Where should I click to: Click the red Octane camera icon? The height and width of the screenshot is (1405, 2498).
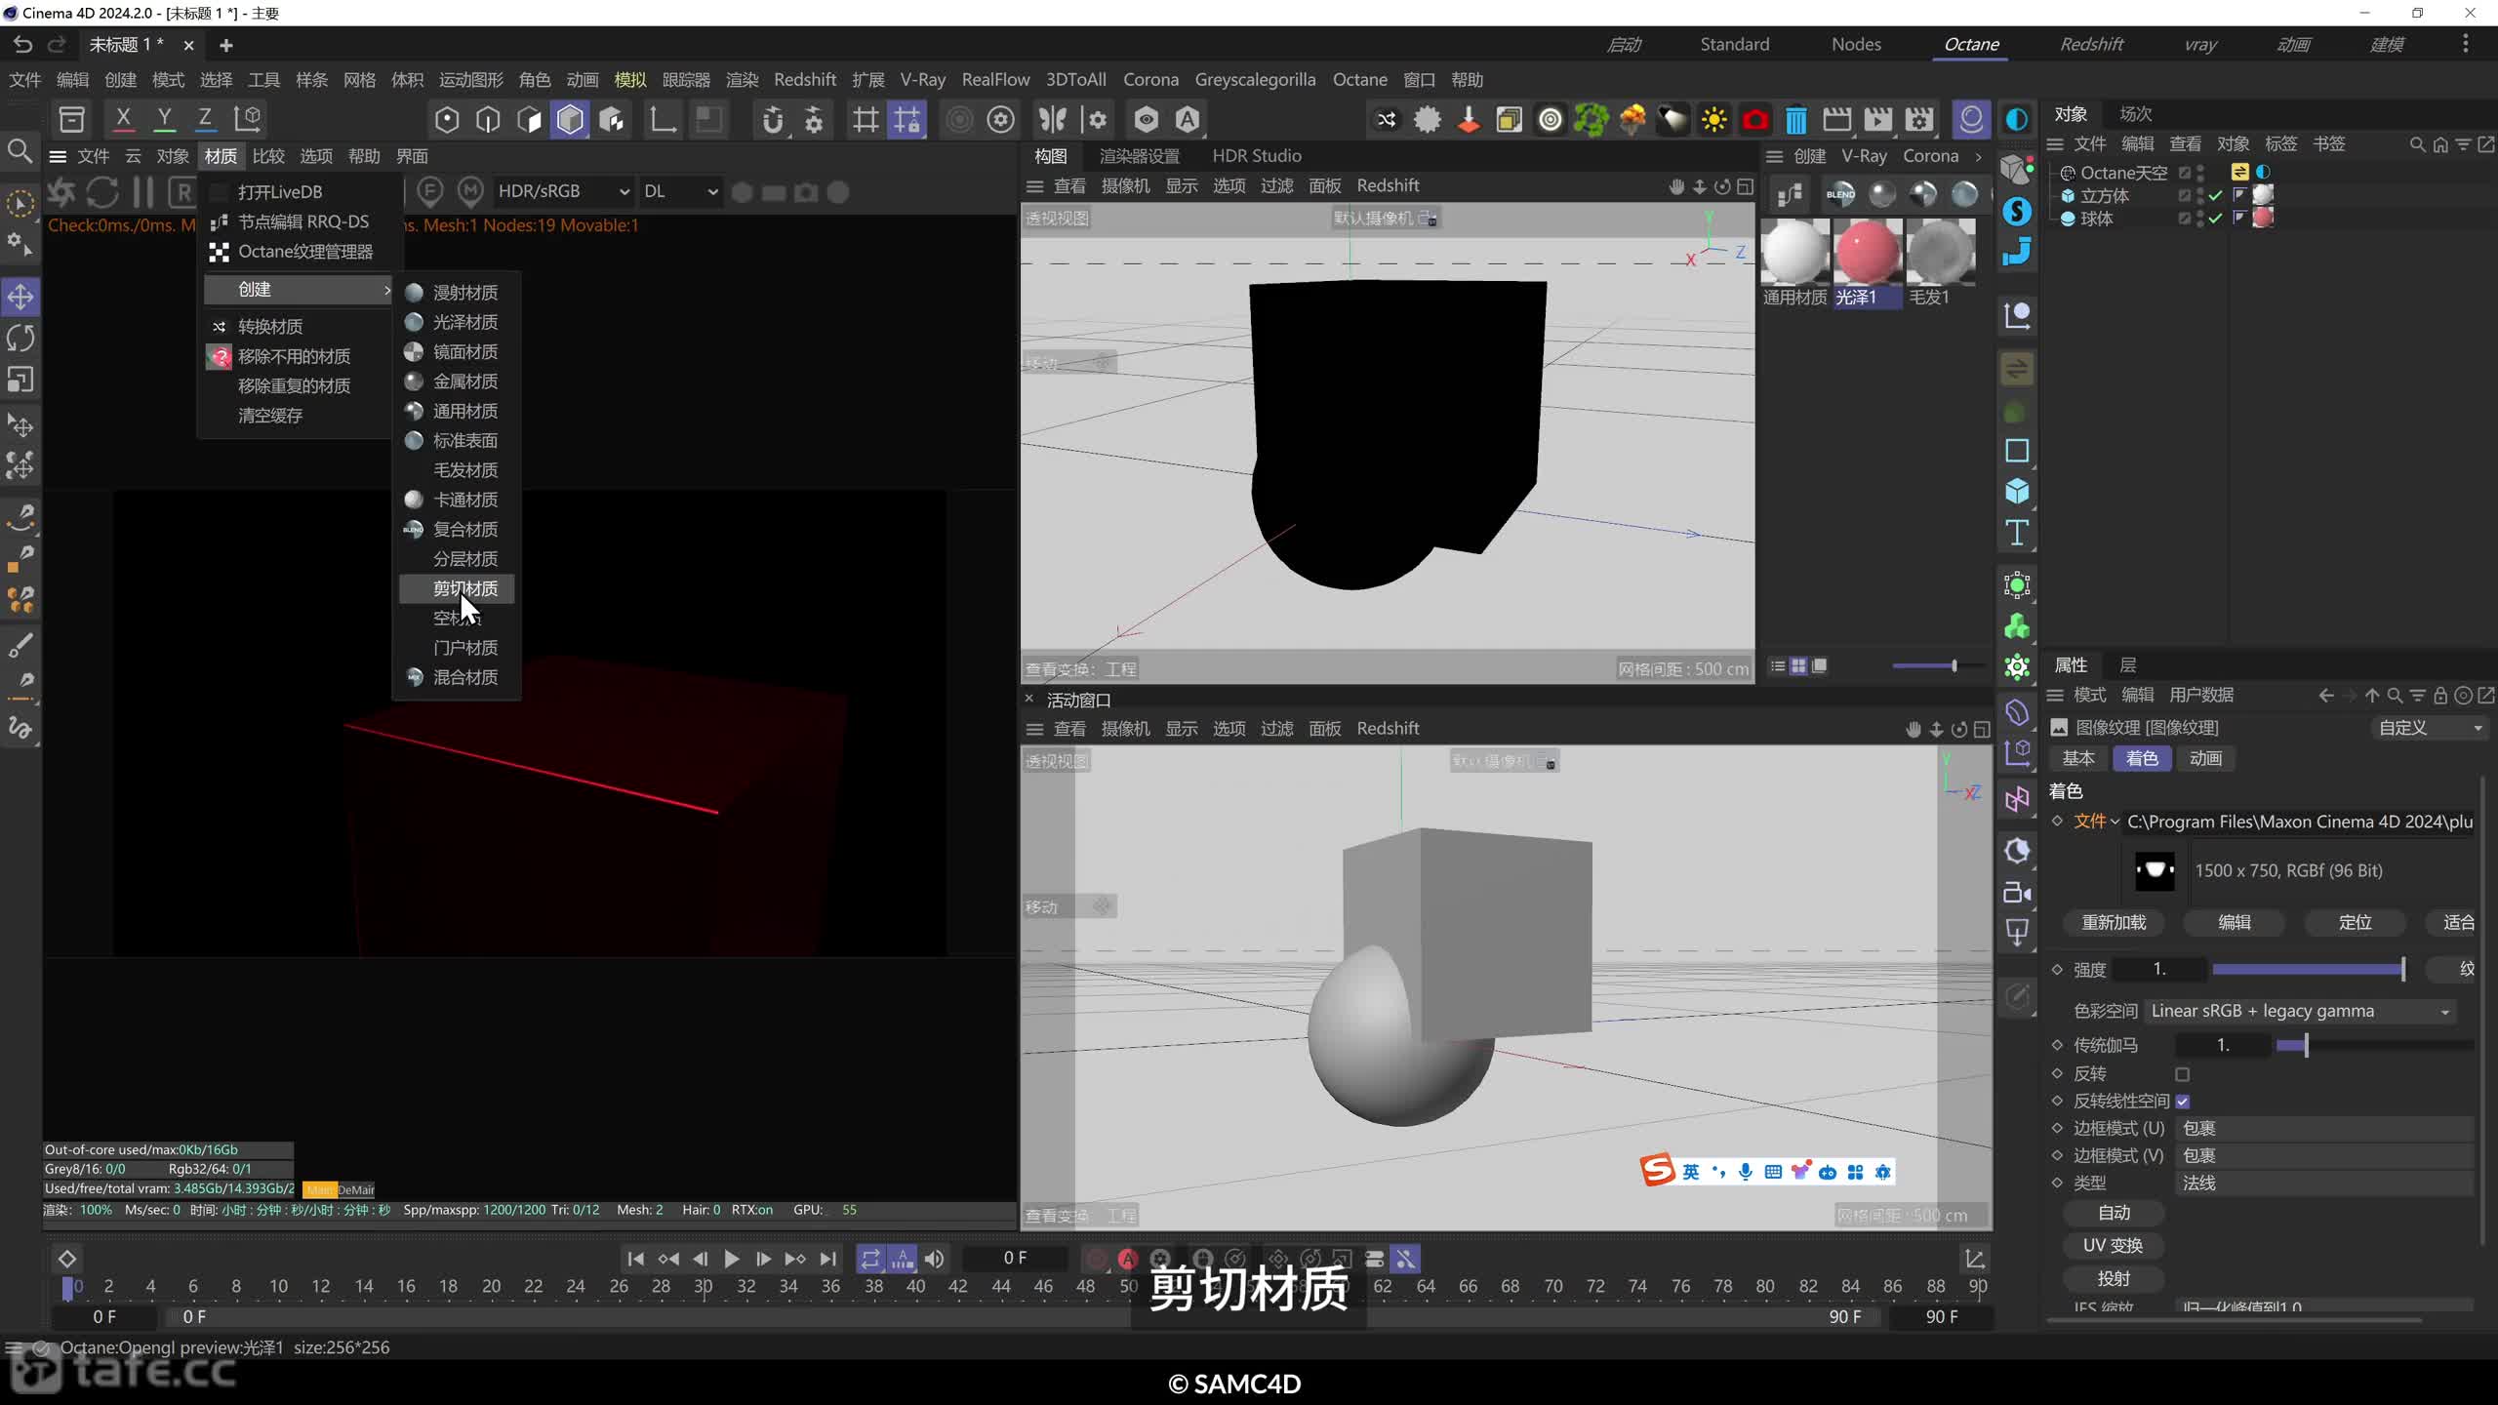coord(1754,120)
